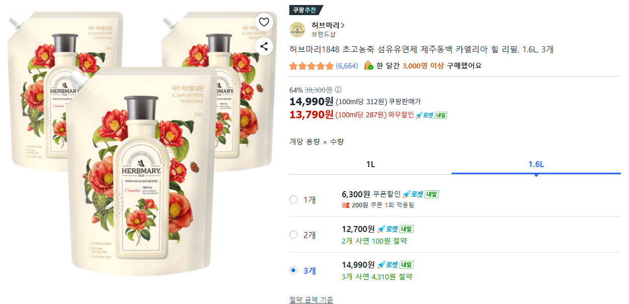Screen dimensions: 629x304
Task: Click the five-star rating icons
Action: (x=311, y=66)
